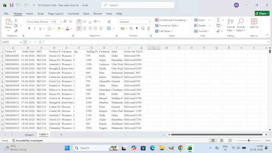Toggle Align Right

(x=90, y=28)
